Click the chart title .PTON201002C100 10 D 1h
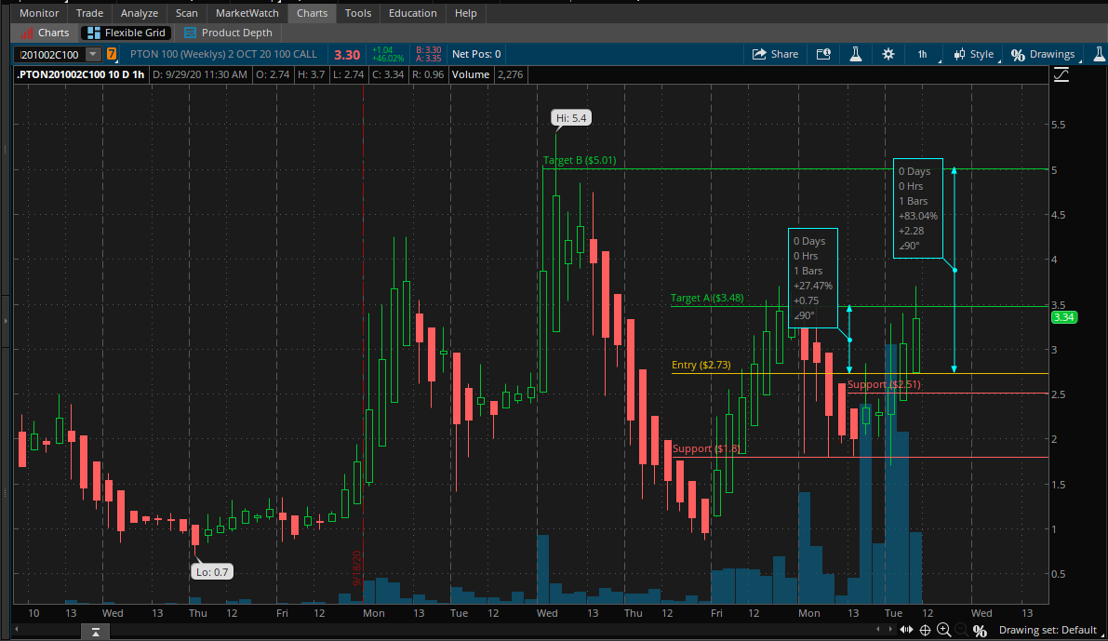The image size is (1108, 641). (x=81, y=74)
